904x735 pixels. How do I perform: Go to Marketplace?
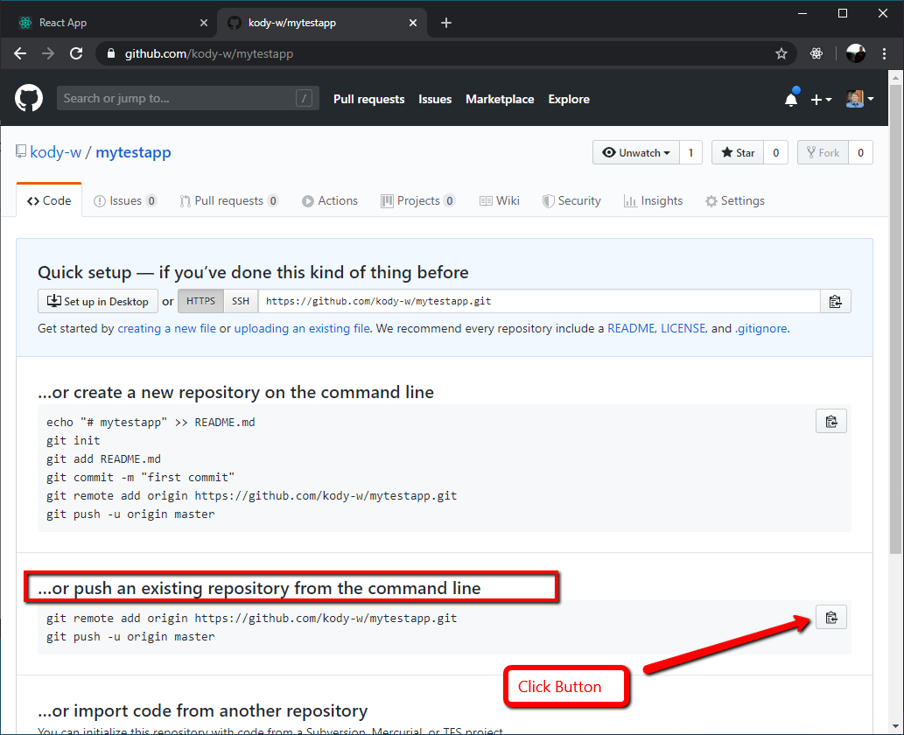[x=500, y=99]
